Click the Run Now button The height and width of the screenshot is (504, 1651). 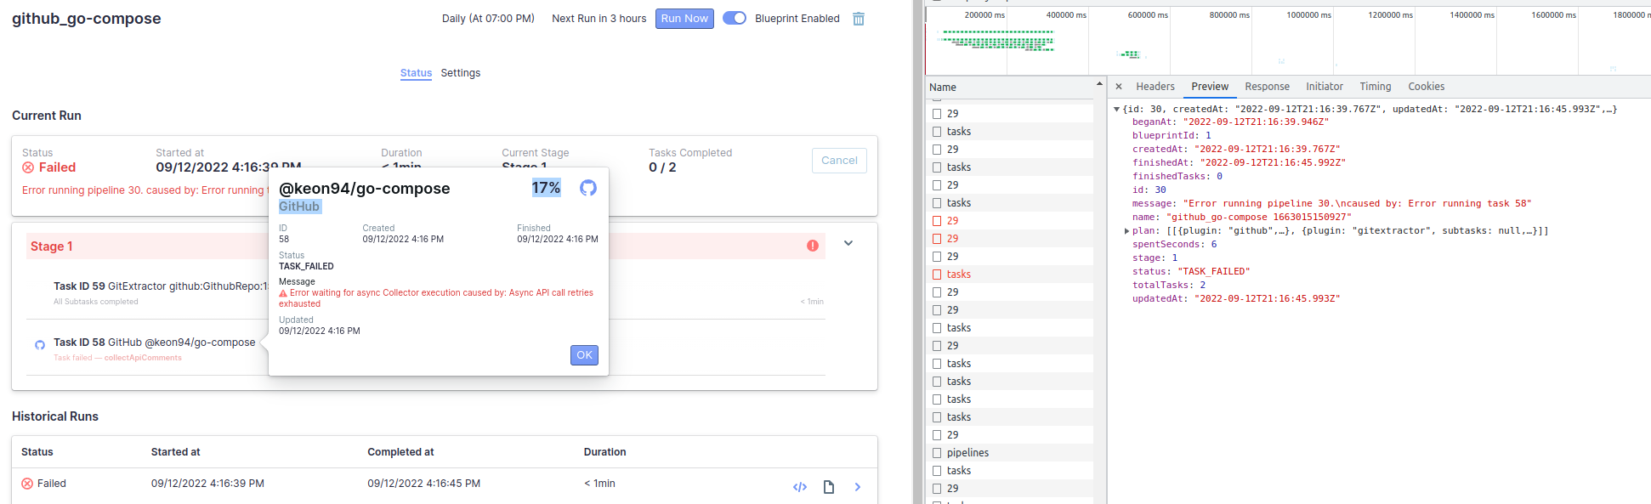[684, 19]
